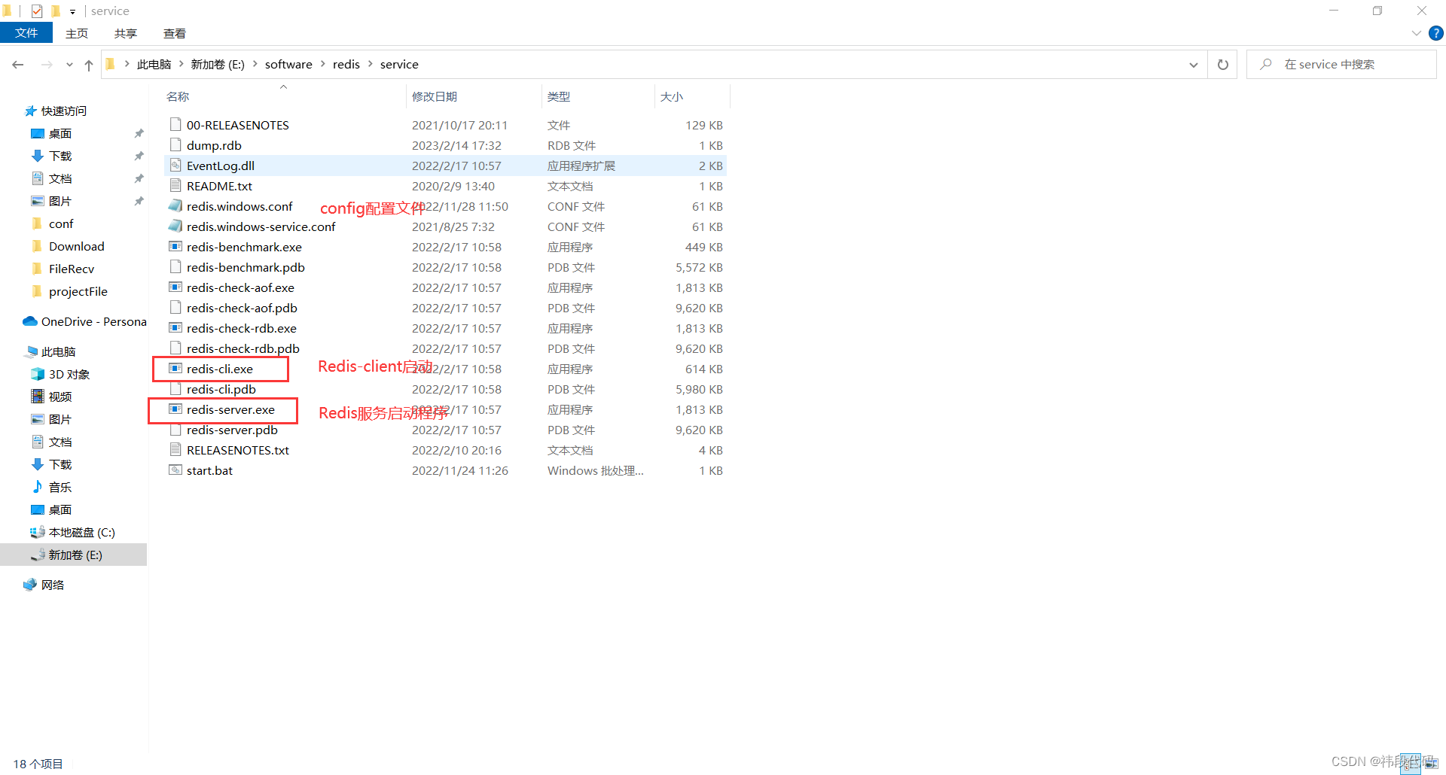Open 快速访问 in the navigation pane
The image size is (1446, 775).
pos(63,111)
